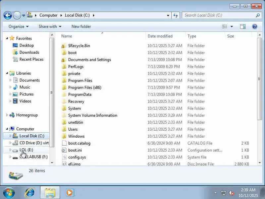This screenshot has width=265, height=199.
Task: Select the Windows folder icon
Action: coord(64,136)
